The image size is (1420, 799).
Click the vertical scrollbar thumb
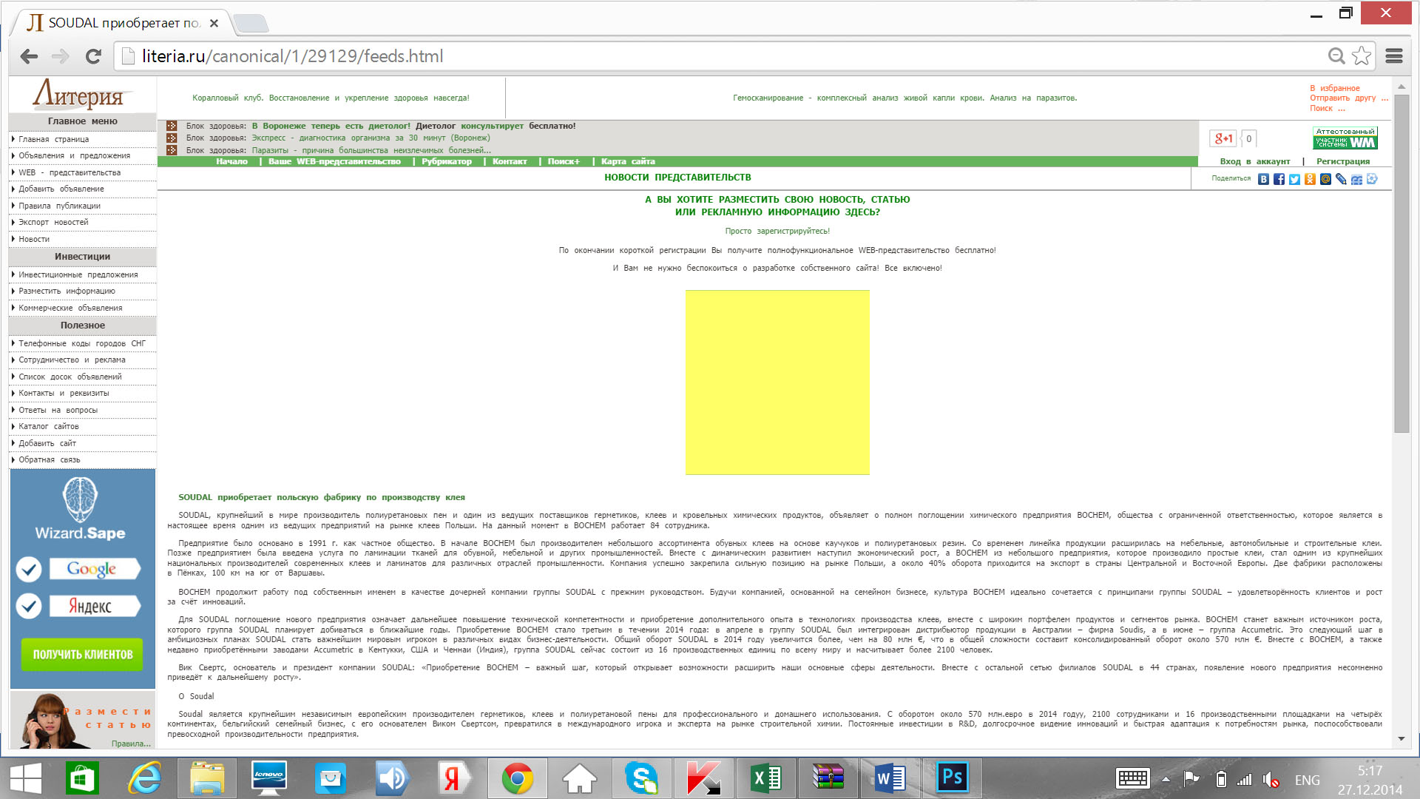[x=1401, y=264]
